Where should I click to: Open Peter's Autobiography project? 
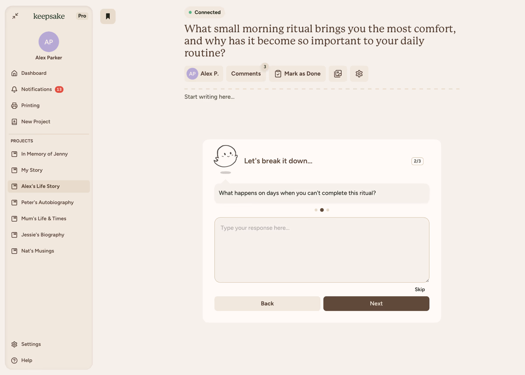point(47,202)
